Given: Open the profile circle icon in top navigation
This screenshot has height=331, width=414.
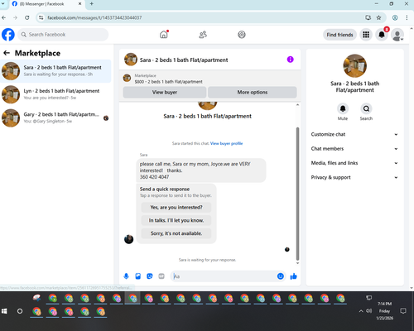Looking at the screenshot, I should 242,35.
